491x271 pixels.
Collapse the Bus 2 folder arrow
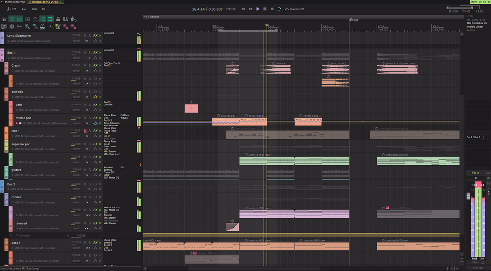tap(2, 182)
